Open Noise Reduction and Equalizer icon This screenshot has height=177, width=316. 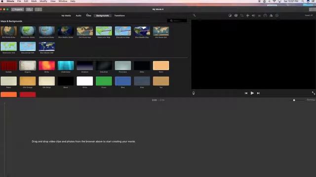tap(259, 15)
